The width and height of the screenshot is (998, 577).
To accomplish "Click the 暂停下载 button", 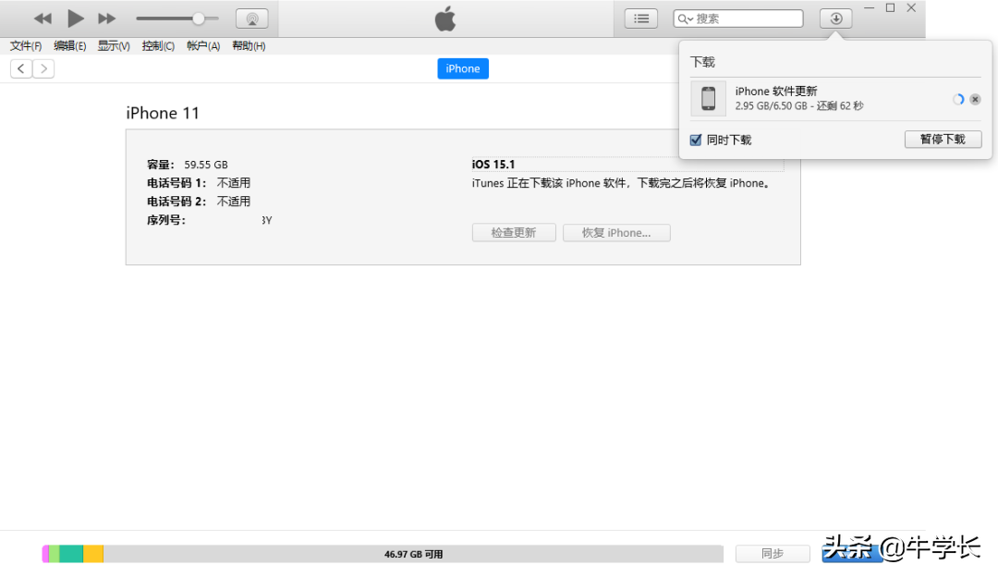I will [943, 139].
